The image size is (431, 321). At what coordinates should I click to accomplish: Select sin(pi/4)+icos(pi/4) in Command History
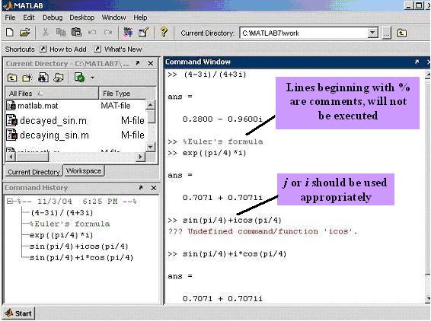[x=79, y=246]
